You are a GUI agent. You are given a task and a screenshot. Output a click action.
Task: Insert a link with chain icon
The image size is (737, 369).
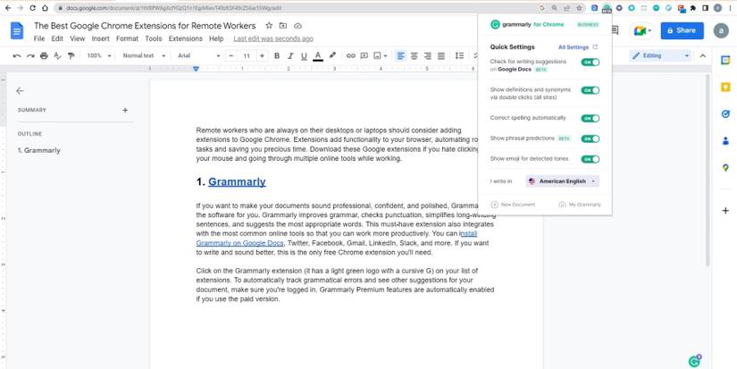tap(351, 55)
